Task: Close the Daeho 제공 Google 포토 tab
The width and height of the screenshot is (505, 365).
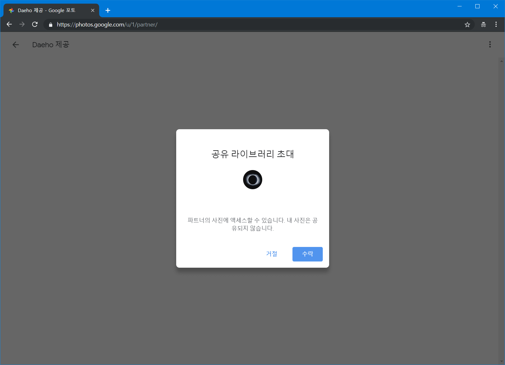Action: (x=93, y=11)
